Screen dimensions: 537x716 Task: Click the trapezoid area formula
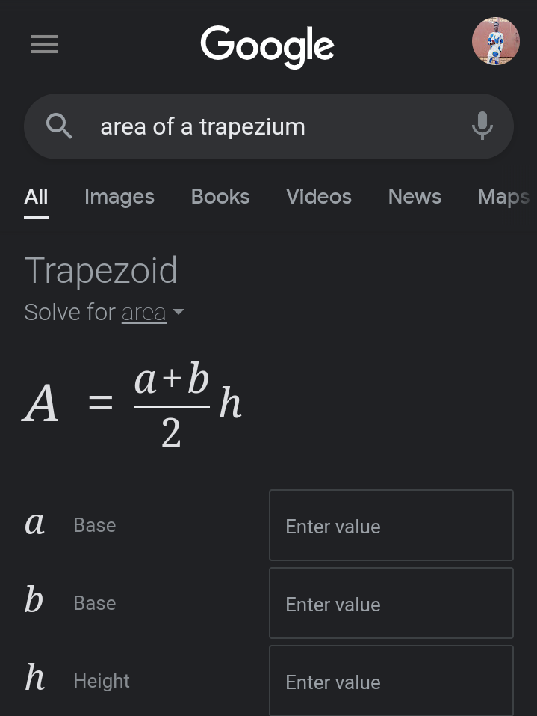pos(133,405)
